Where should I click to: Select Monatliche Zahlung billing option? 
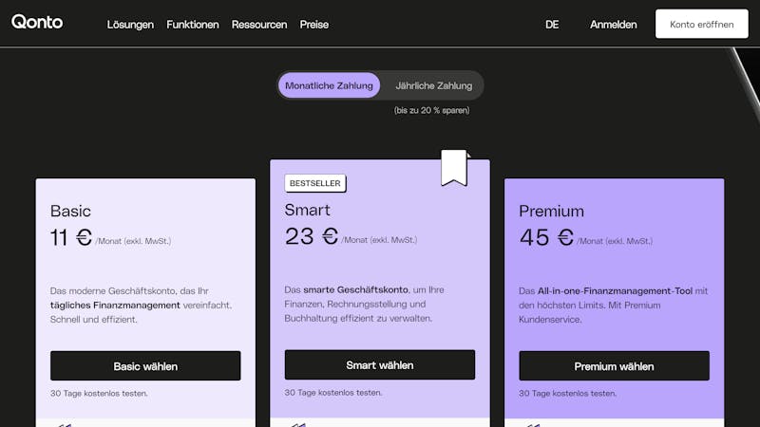(x=329, y=85)
